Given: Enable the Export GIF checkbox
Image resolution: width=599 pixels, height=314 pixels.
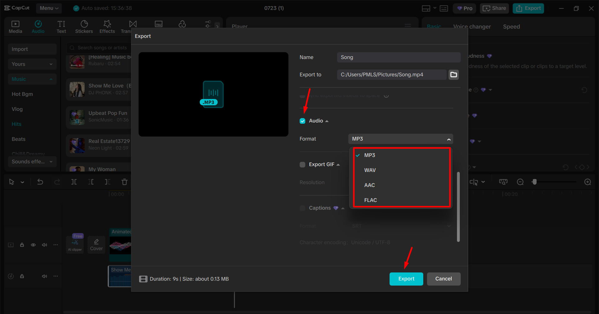Looking at the screenshot, I should click(302, 164).
